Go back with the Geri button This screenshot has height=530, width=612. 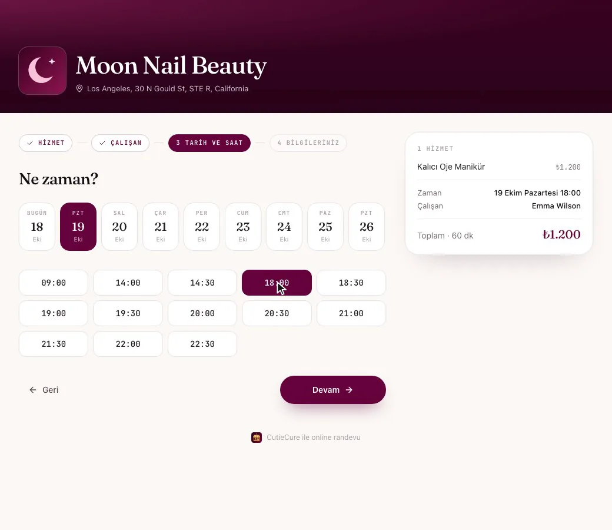(44, 390)
